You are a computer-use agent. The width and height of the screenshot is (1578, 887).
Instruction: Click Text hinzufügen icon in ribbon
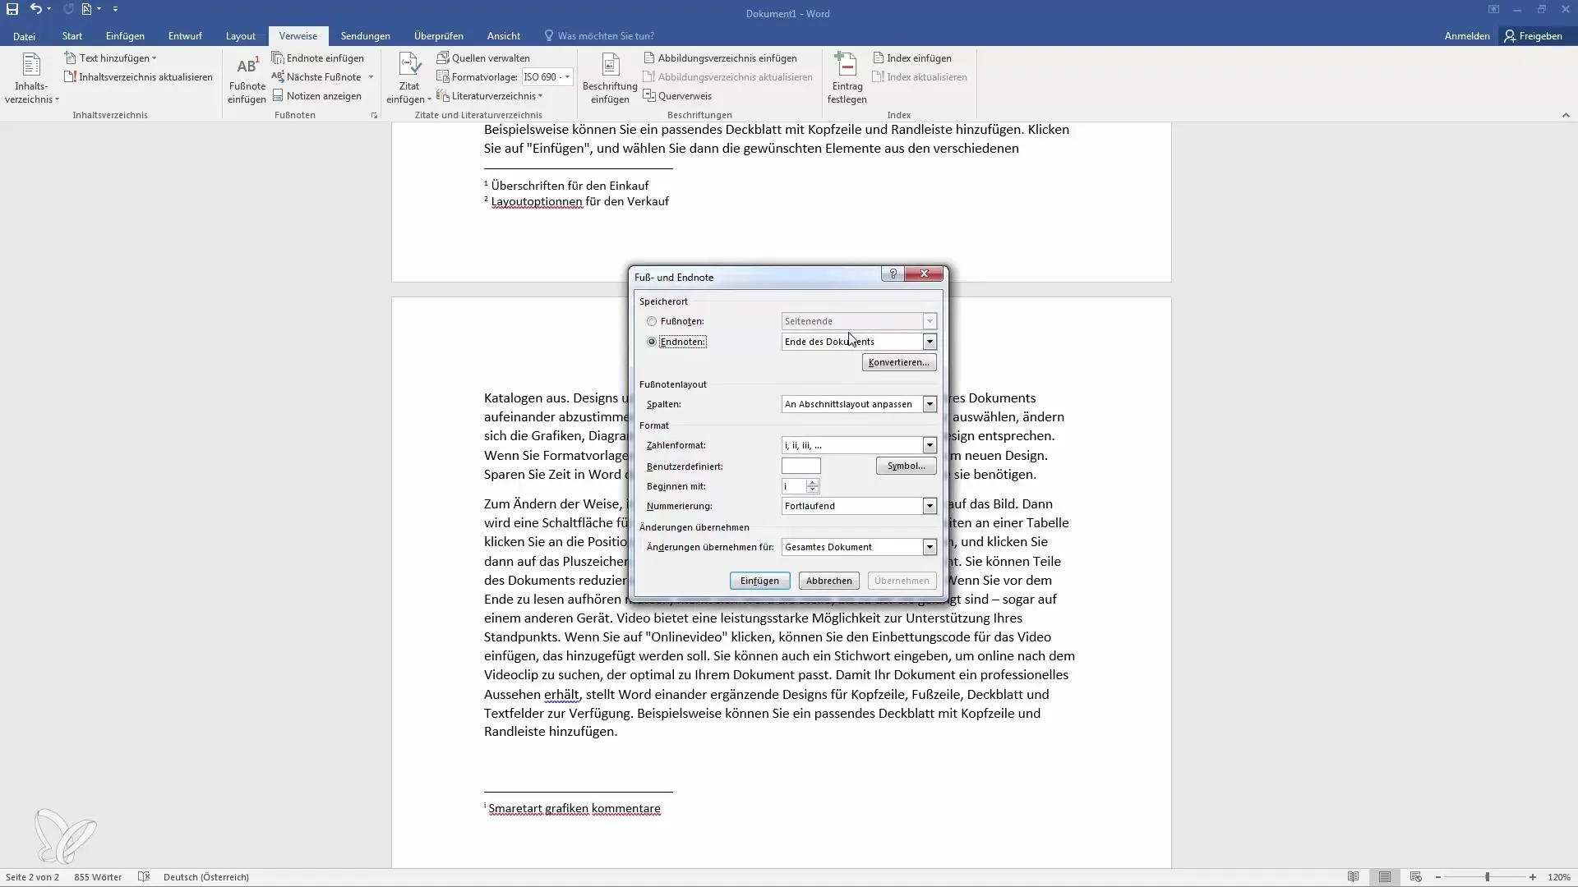71,58
